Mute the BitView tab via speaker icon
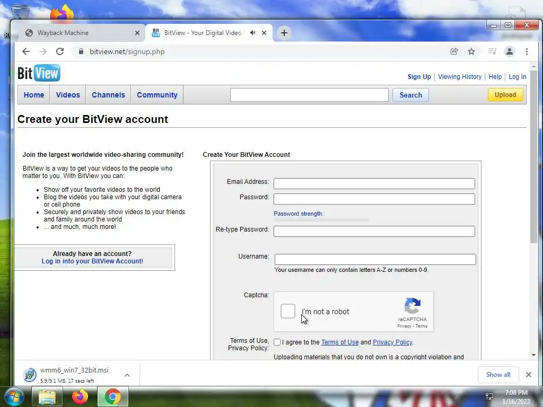The height and width of the screenshot is (407, 543). click(253, 33)
